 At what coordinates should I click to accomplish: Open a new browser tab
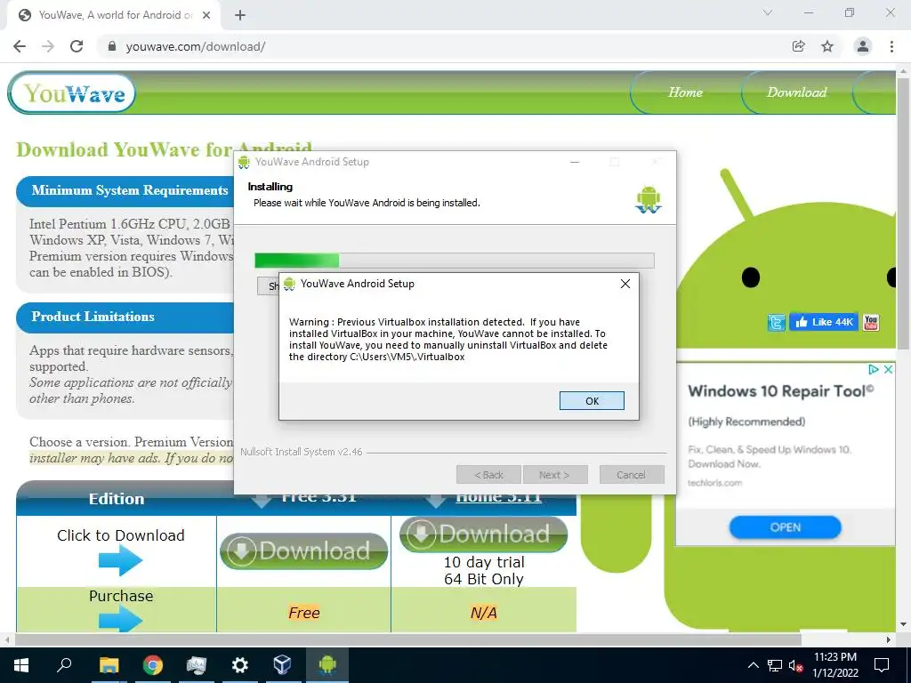[x=240, y=16]
